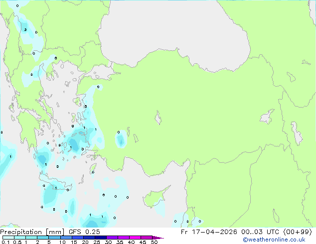Open the weatheronline.co.uk copyright link
This screenshot has height=244, width=316.
coord(274,240)
